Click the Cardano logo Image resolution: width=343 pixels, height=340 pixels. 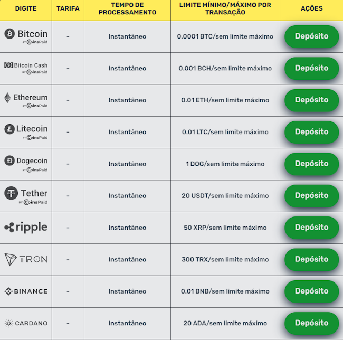(26, 323)
